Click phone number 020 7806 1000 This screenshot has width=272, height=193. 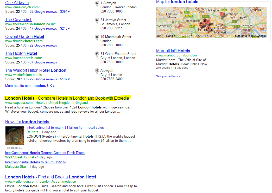(111, 45)
